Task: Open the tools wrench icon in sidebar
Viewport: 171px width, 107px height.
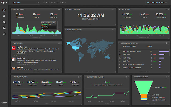Action: (x=4, y=22)
